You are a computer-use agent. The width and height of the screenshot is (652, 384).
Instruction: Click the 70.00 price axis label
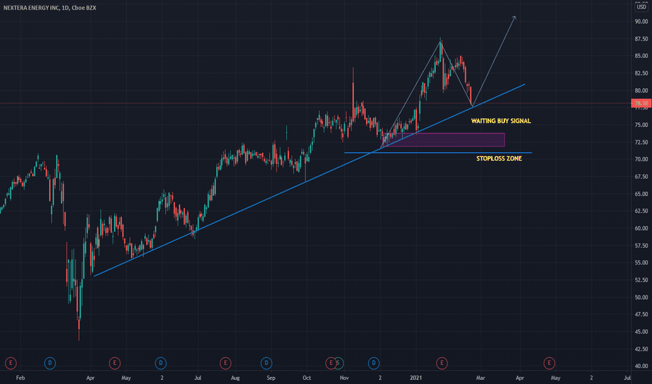tap(642, 159)
